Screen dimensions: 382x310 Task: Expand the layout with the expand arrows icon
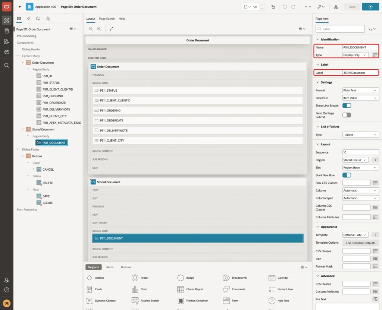[x=111, y=29]
